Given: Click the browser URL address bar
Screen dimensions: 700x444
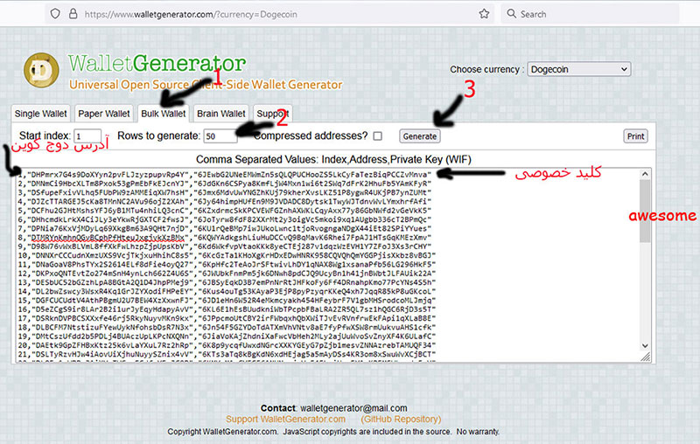Looking at the screenshot, I should tap(262, 14).
